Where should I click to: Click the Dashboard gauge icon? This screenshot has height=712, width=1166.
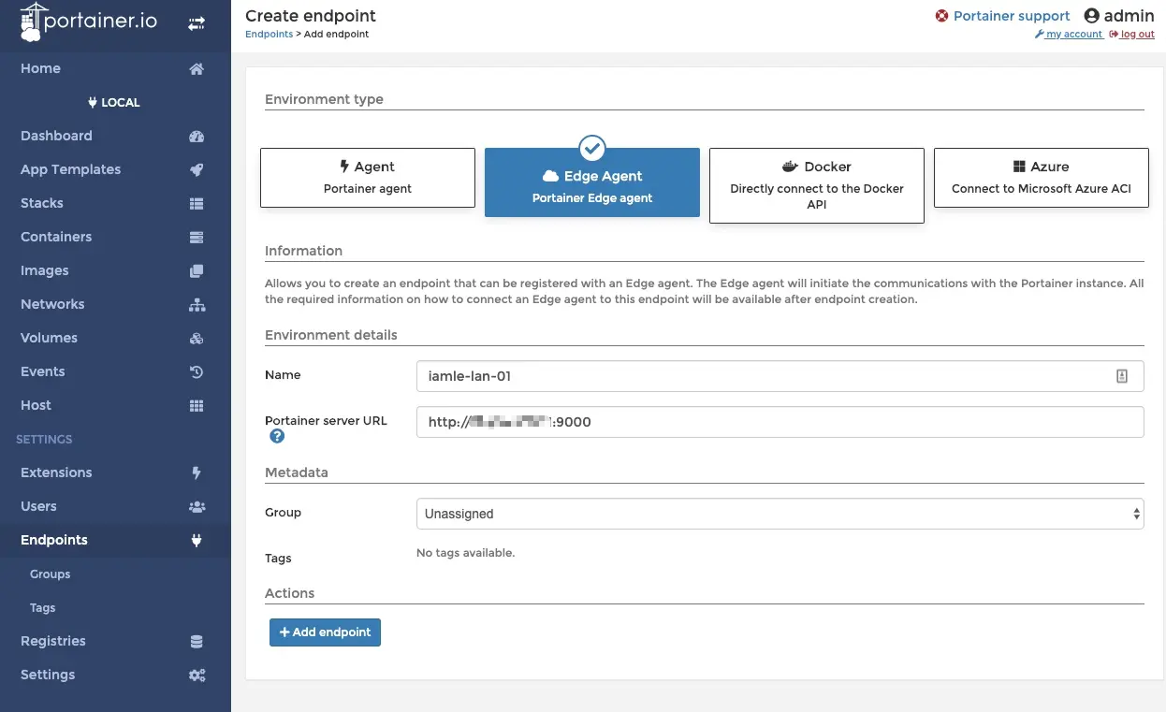coord(197,136)
